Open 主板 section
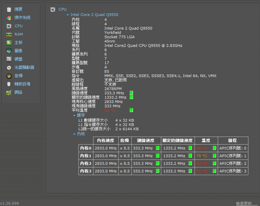This screenshot has height=206, width=260. [18, 43]
